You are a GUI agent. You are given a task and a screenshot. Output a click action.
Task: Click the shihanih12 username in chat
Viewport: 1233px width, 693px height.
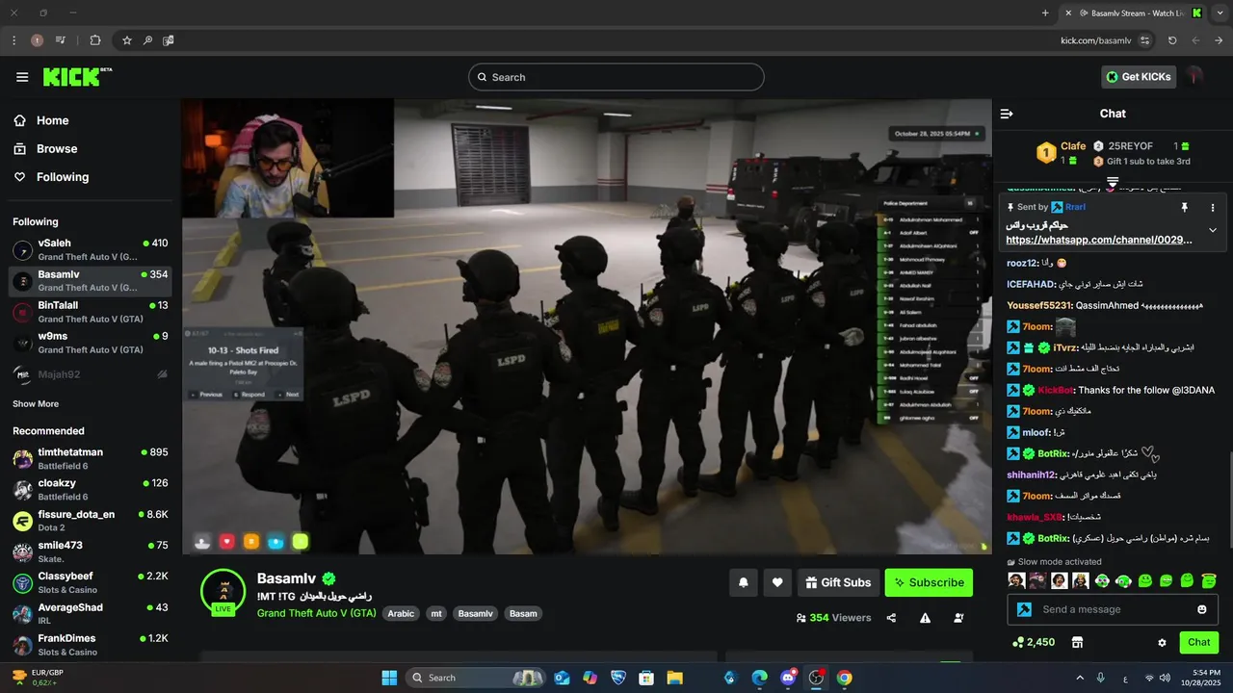(x=1032, y=475)
